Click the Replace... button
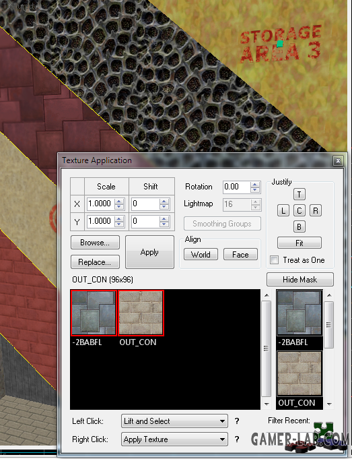The image size is (352, 459). (95, 262)
